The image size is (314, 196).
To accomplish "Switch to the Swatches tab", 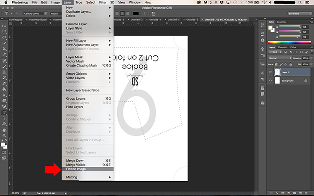I will pos(281,22).
